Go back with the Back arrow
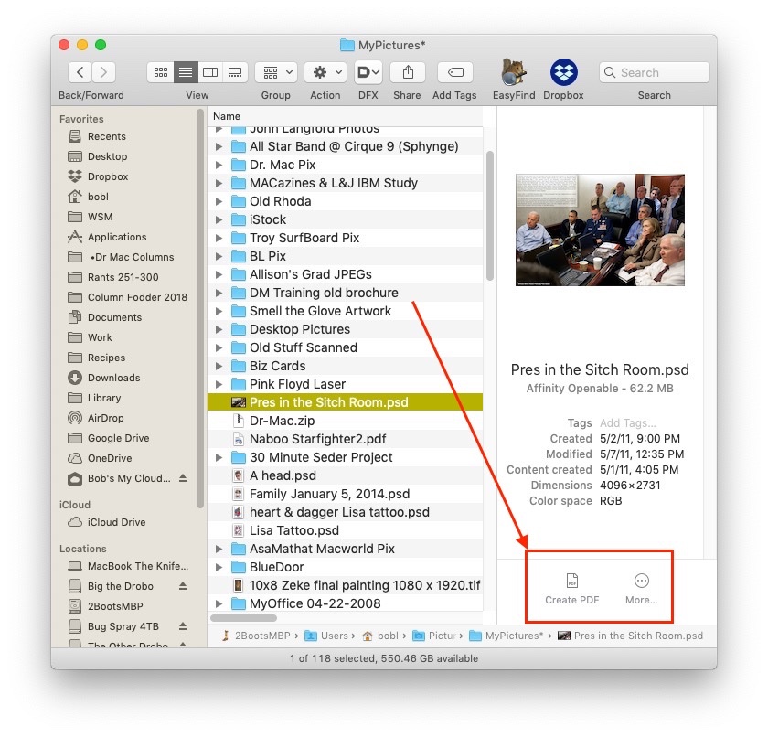 [80, 72]
